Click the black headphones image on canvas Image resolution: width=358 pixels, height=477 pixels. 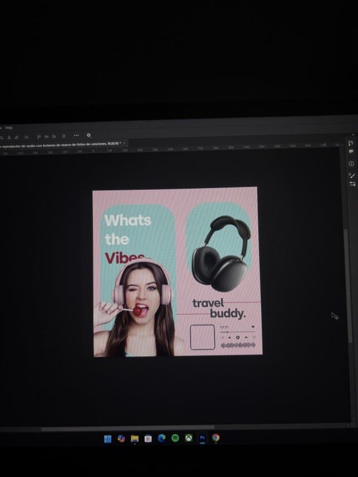(222, 253)
